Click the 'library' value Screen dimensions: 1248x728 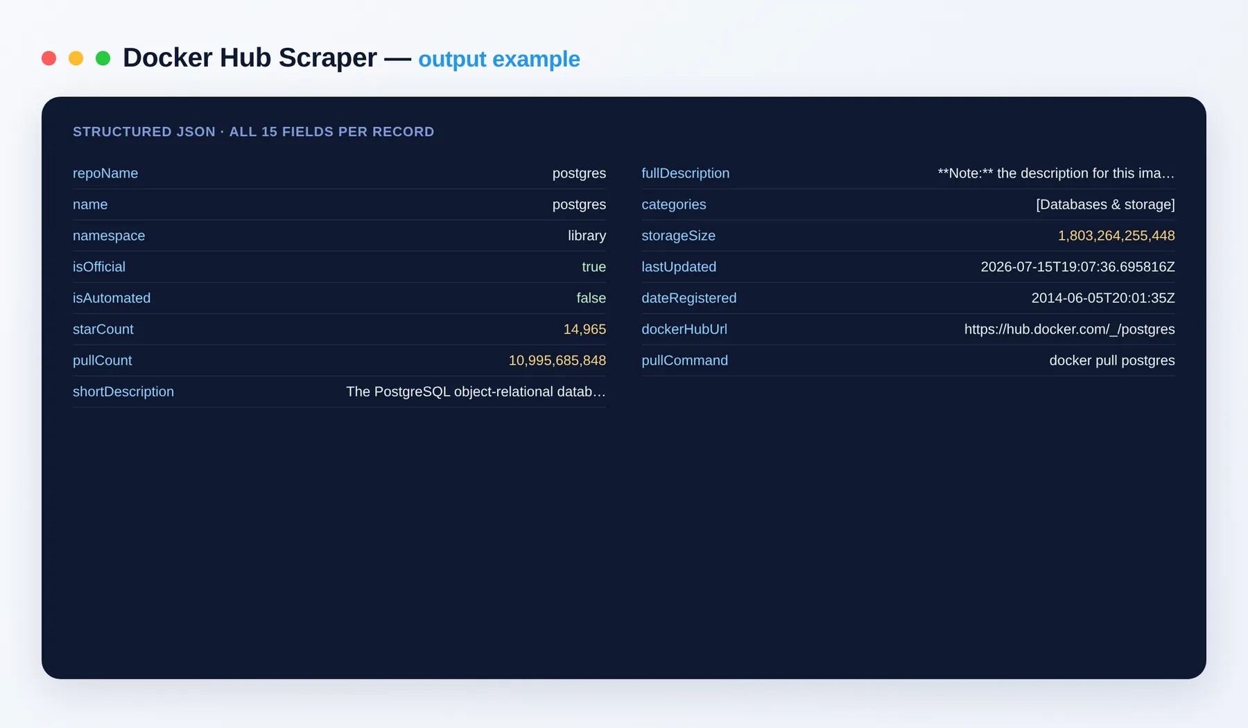coord(587,236)
